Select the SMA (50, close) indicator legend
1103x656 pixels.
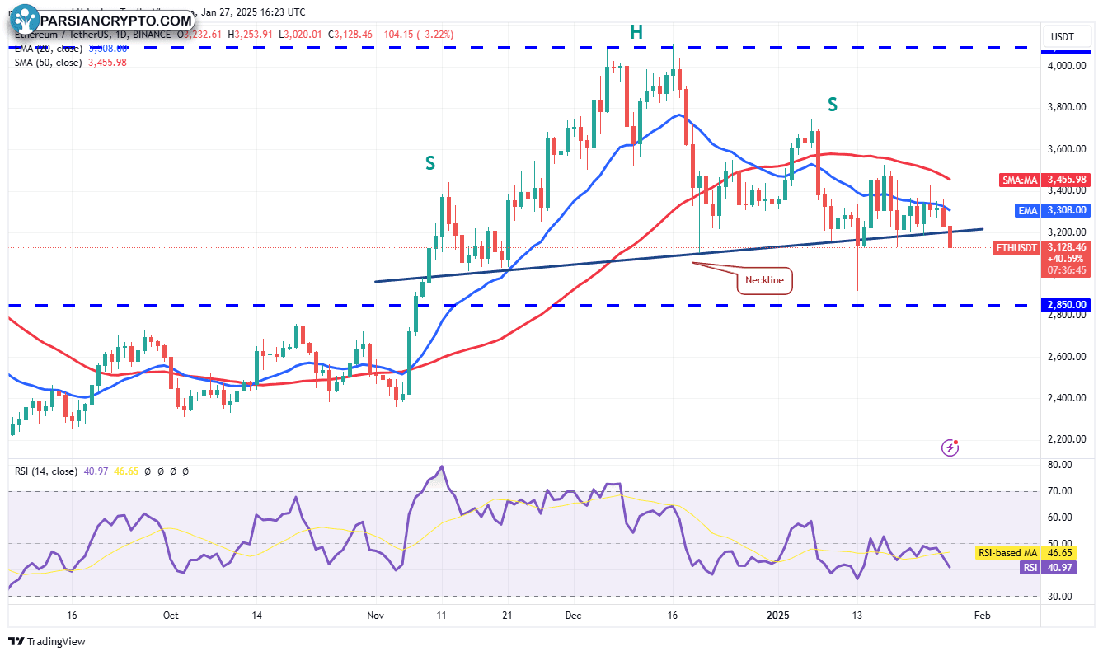(47, 63)
